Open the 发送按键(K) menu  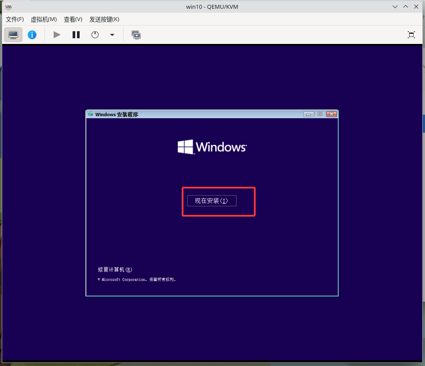(x=104, y=19)
